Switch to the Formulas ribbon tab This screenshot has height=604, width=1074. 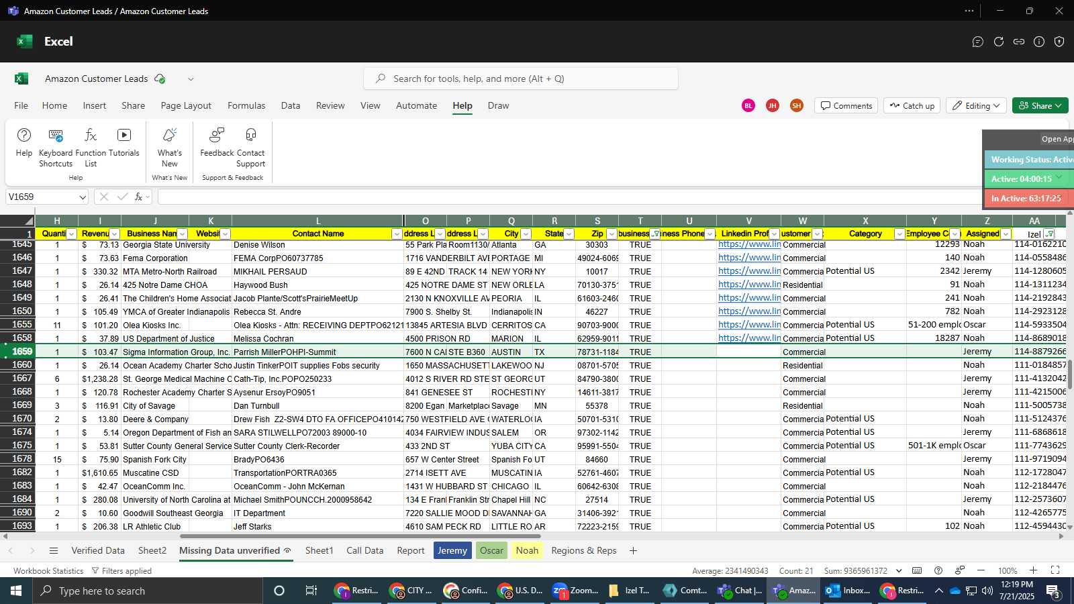click(x=246, y=105)
